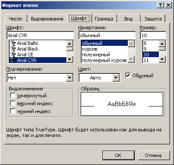Select Arial CYR in font list

click(x=38, y=60)
